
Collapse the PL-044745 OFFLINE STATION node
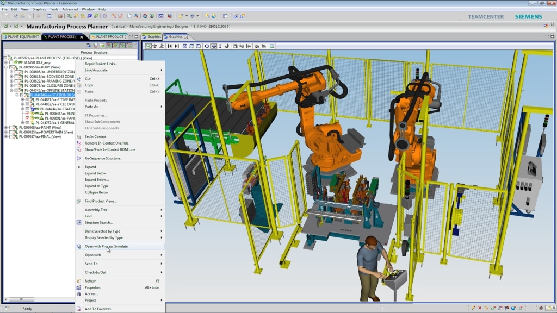coord(11,90)
